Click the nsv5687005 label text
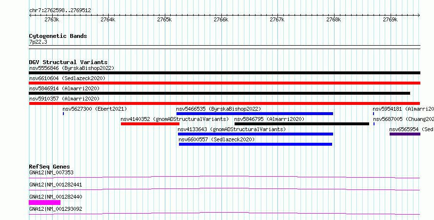This screenshot has width=434, height=220. tap(404, 119)
